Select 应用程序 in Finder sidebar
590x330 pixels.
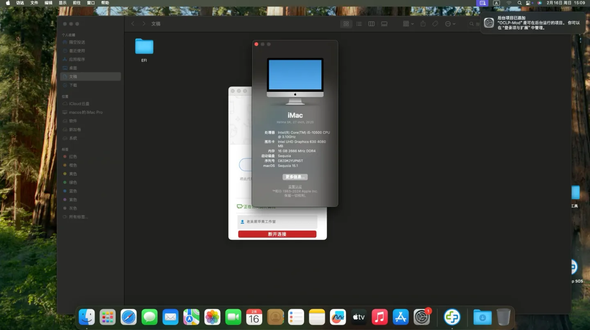(77, 59)
